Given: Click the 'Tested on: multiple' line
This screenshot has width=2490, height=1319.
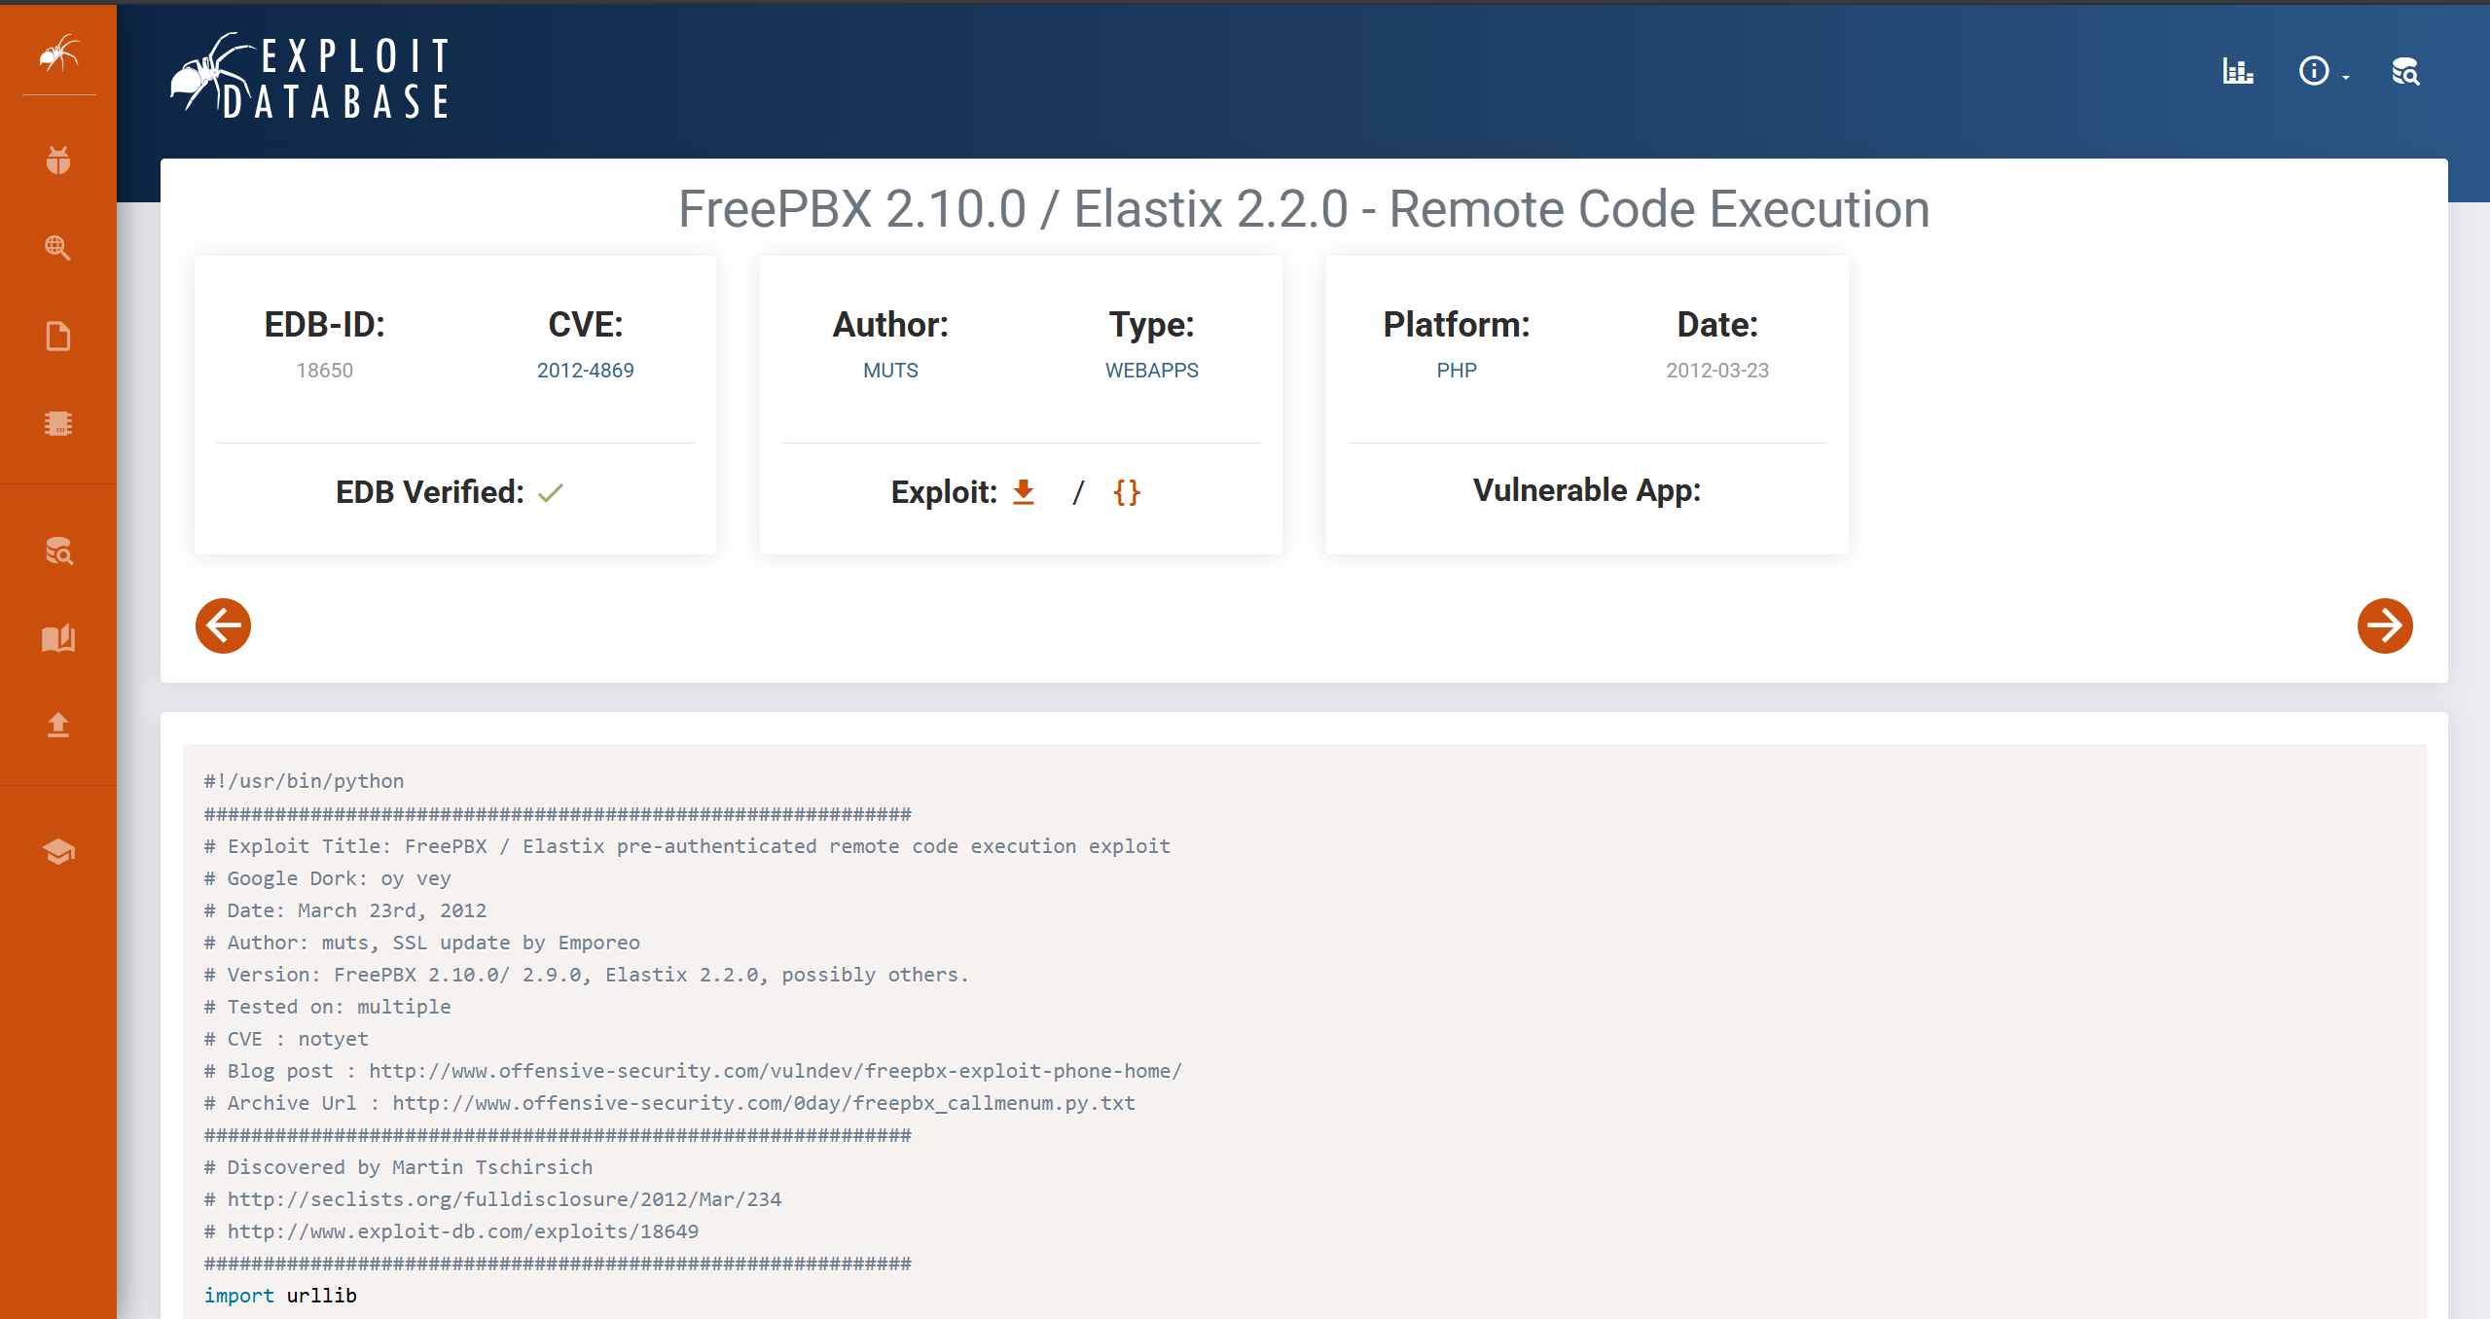Looking at the screenshot, I should pyautogui.click(x=328, y=1007).
